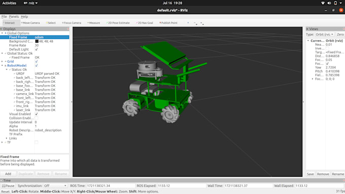Viewport: 345px width, 194px height.
Task: Expand the Links tree node
Action: click(x=7, y=138)
